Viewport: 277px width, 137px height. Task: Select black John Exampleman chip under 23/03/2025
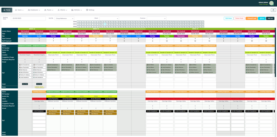coord(39,111)
